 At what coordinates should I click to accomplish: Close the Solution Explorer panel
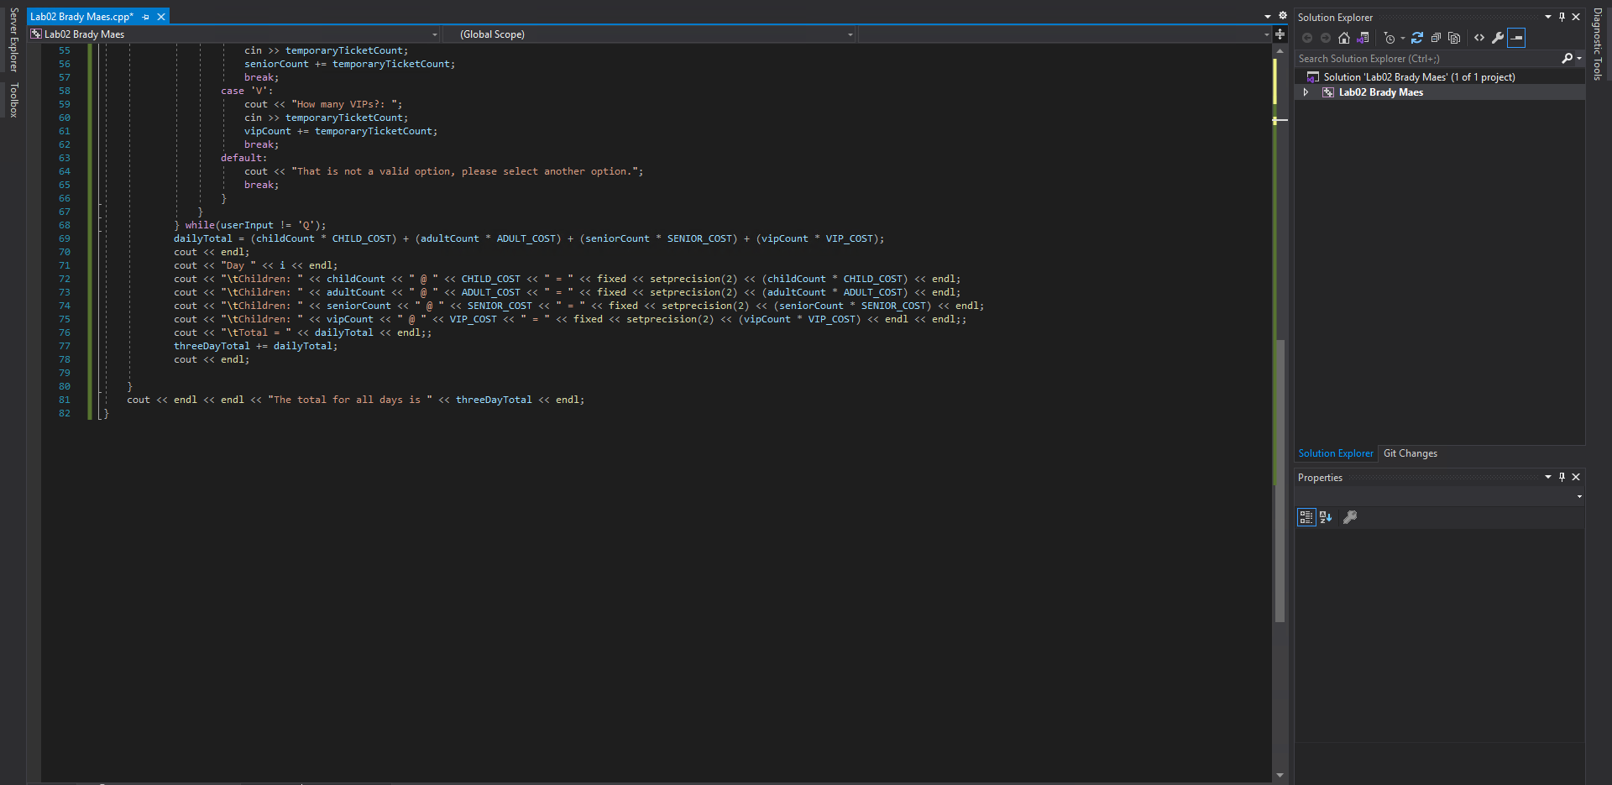(1576, 17)
